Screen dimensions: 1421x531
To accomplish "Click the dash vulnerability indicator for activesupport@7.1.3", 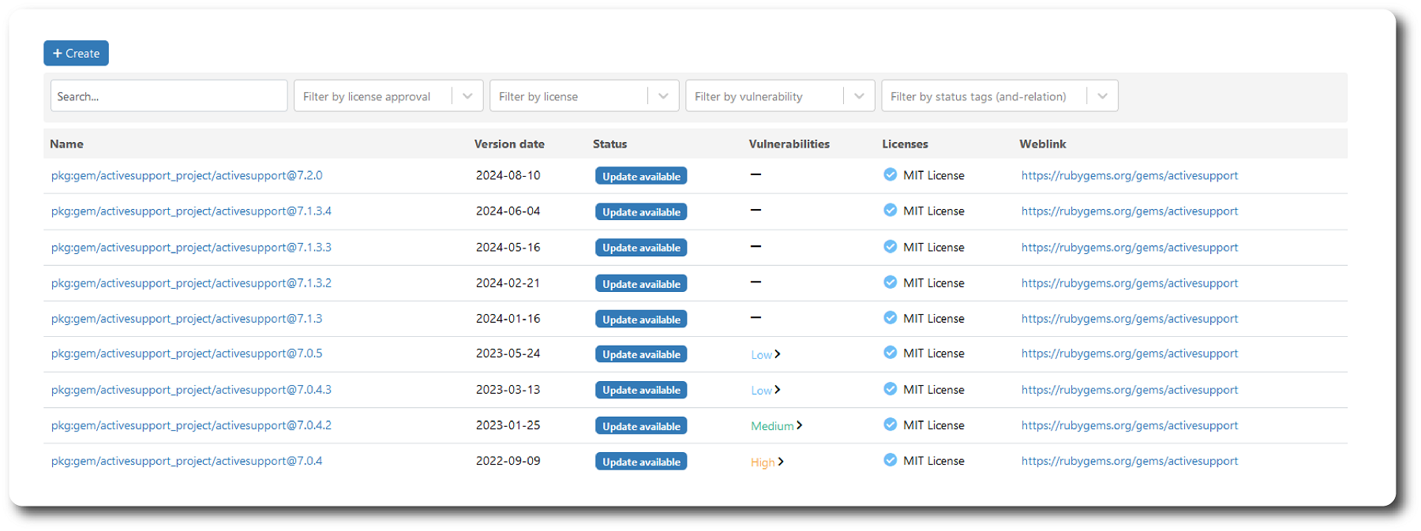I will tap(755, 318).
